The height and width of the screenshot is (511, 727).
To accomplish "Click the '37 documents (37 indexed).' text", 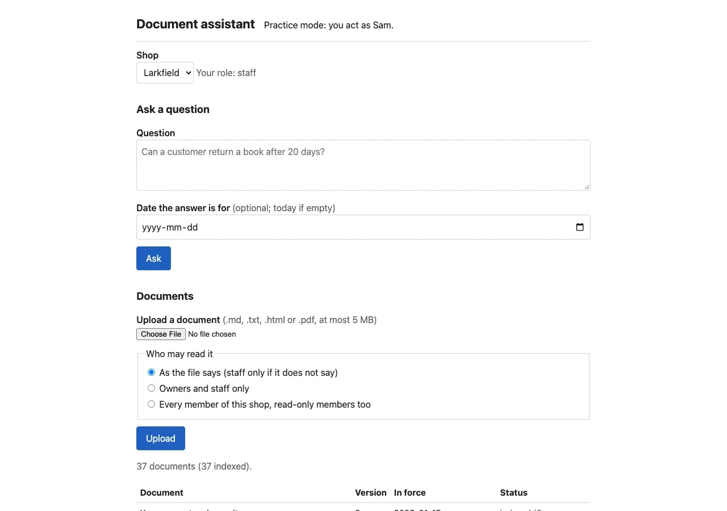I will pos(194,466).
